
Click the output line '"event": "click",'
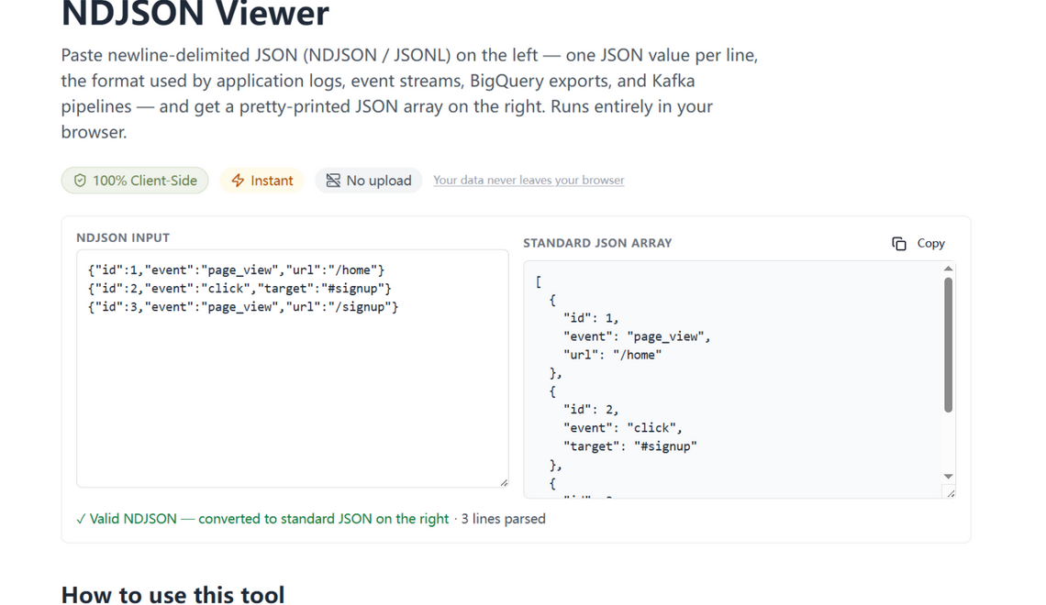623,428
